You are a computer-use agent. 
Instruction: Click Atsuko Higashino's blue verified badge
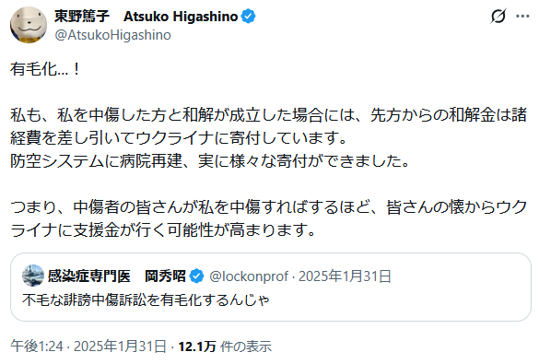(x=248, y=17)
